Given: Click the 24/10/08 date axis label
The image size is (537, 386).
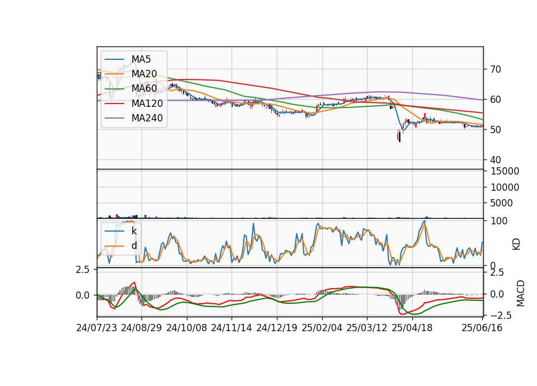Looking at the screenshot, I should [x=187, y=328].
